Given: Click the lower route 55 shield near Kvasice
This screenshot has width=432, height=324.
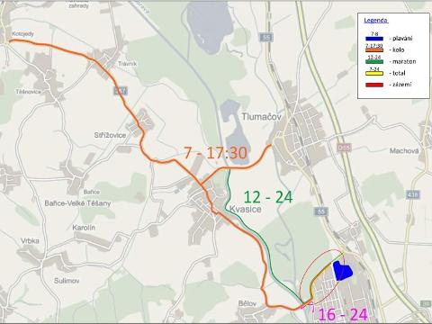Looking at the screenshot, I should point(321,211).
